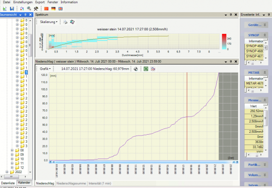Viewport: 272px width, 188px height.
Task: Expand the 2022 folder in tree
Action: (7, 172)
